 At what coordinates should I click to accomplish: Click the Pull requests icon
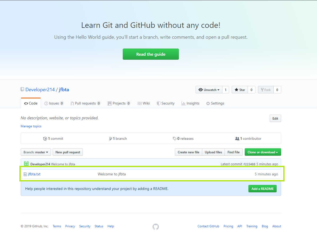pos(72,103)
